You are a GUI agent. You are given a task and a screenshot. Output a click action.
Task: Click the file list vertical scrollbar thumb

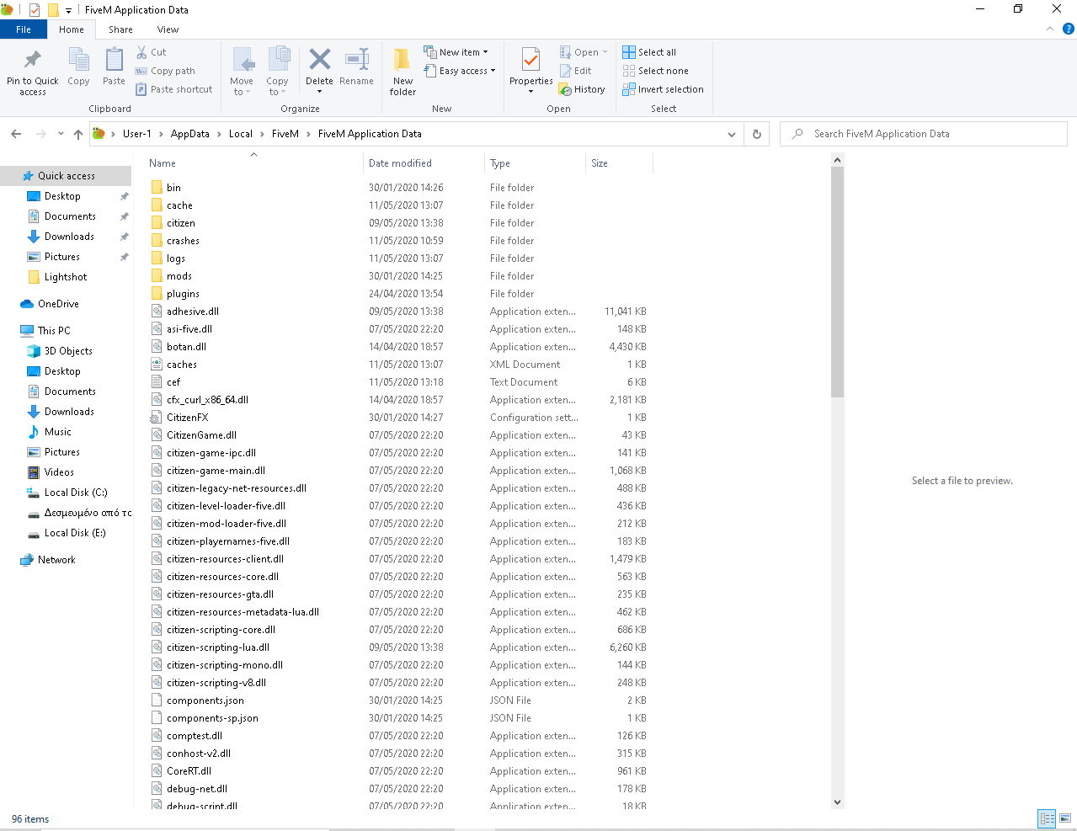[837, 282]
